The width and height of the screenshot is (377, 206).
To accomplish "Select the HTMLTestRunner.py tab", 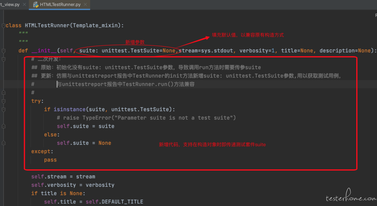I will (x=60, y=5).
